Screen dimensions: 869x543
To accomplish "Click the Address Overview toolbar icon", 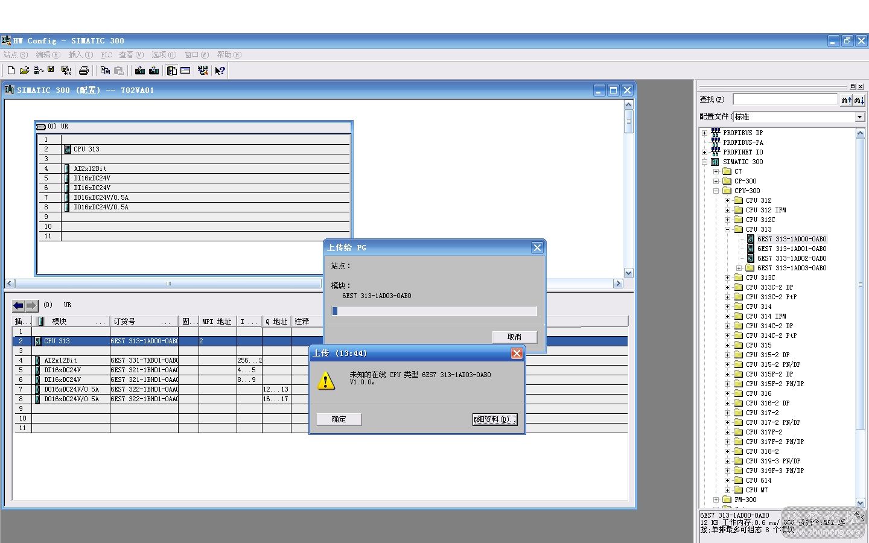I will coord(185,71).
